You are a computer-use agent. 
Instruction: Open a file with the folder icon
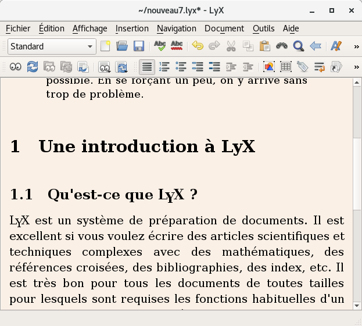122,46
